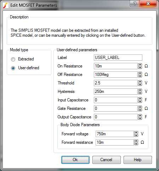
Task: Click the Cancel button
Action: tap(107, 160)
